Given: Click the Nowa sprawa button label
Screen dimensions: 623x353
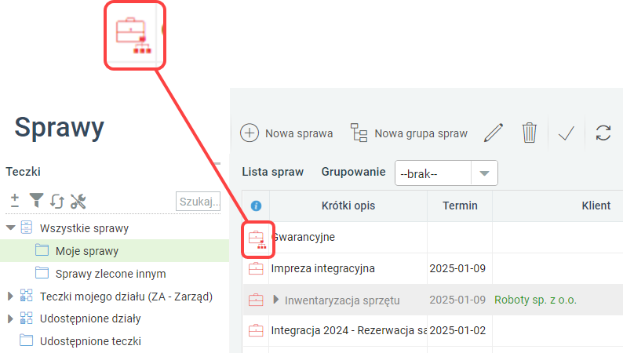Looking at the screenshot, I should tap(299, 133).
